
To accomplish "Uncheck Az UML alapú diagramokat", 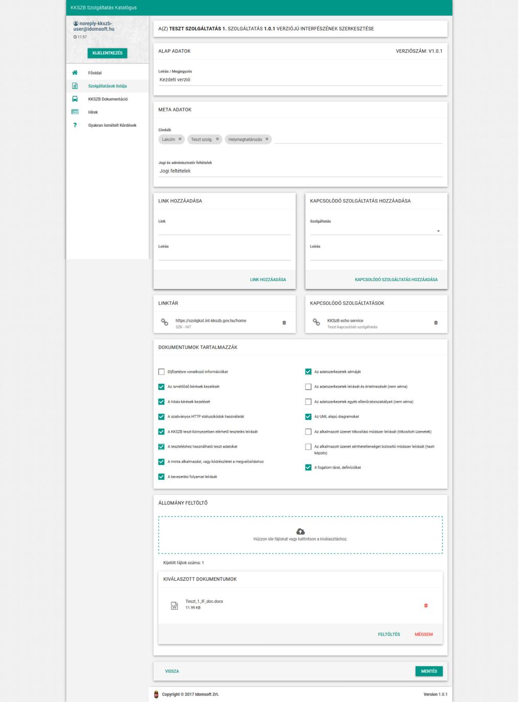I will [308, 416].
